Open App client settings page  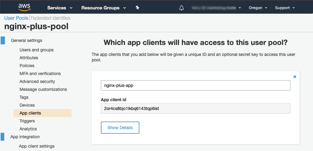(37, 146)
